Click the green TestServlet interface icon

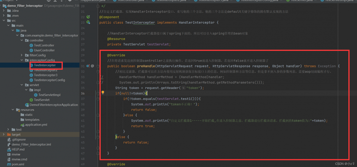[x=31, y=100]
